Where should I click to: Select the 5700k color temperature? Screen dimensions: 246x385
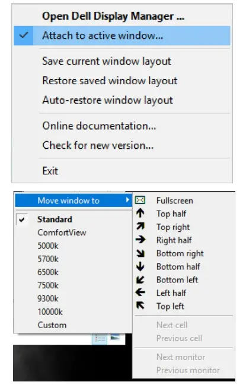click(48, 259)
